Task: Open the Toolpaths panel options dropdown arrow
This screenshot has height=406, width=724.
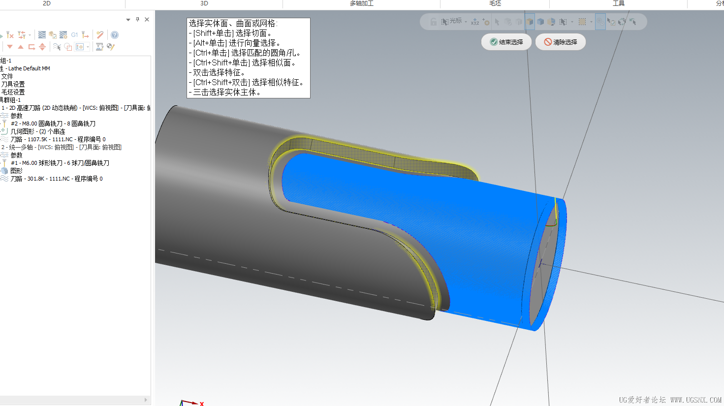Action: point(128,20)
